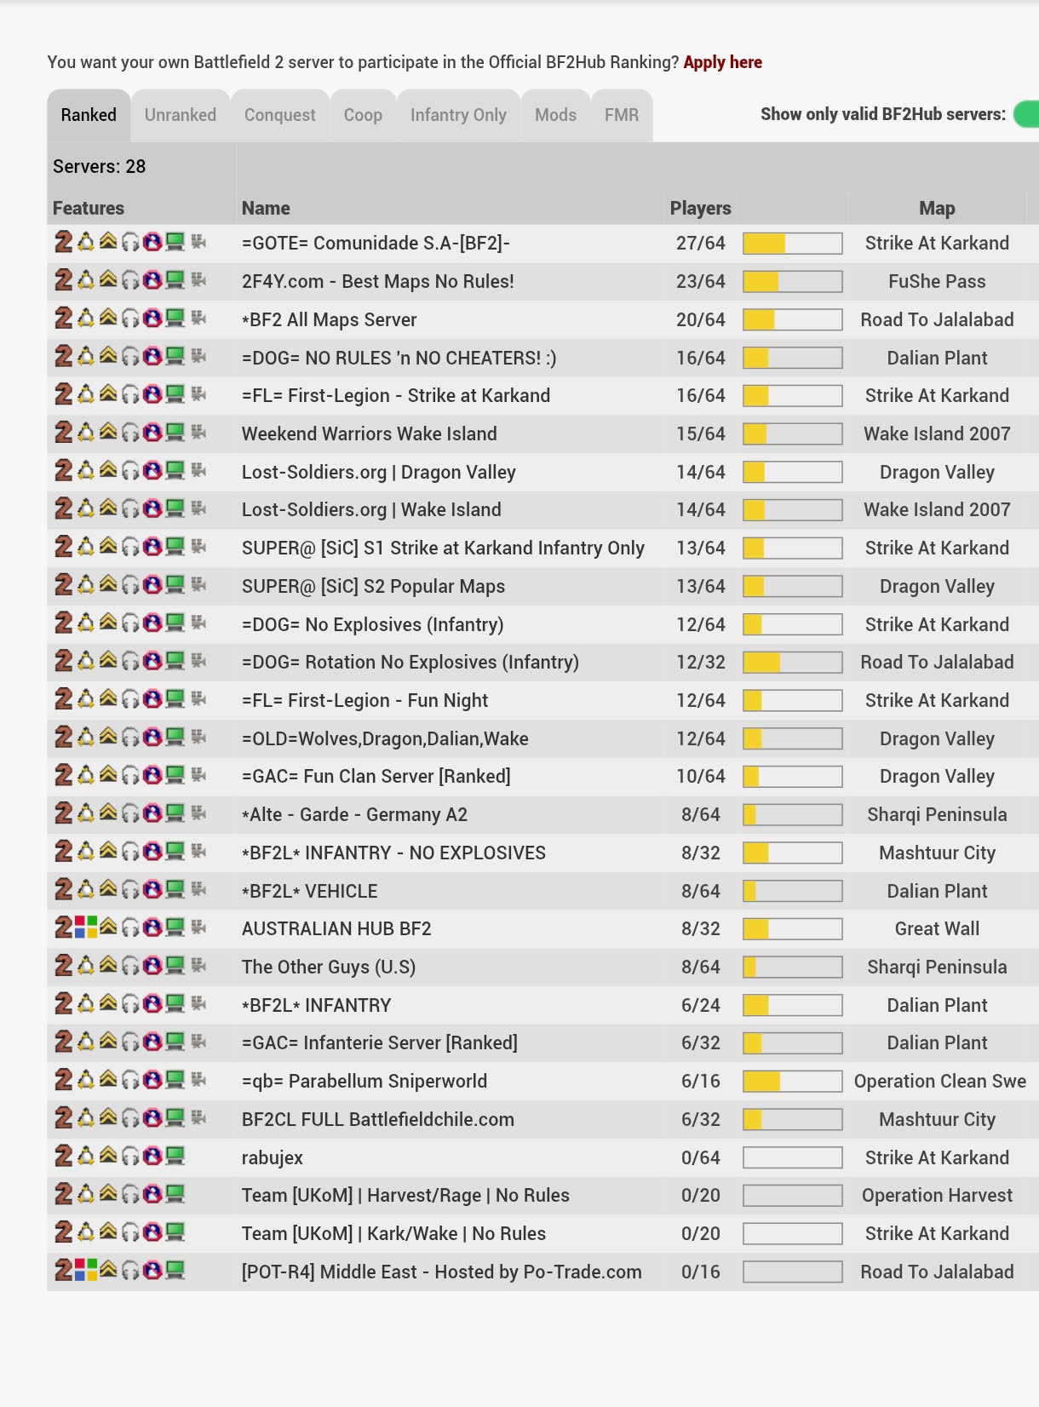Click the BF2 '2' icon in BF2CL FULL Battlefieldchile.com row
This screenshot has width=1039, height=1407.
(64, 1118)
